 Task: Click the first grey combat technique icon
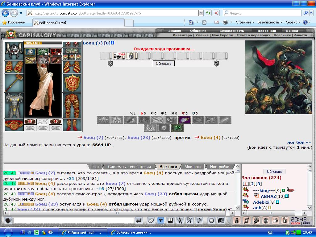(103, 120)
